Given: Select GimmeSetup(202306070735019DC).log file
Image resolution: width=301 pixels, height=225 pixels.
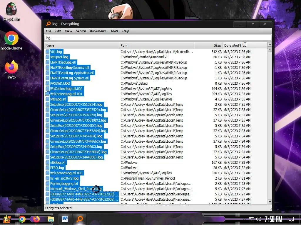Looking at the screenshot, I should (78, 120).
